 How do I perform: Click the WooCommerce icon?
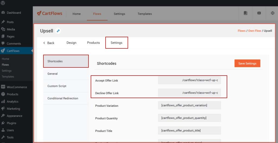click(3, 87)
